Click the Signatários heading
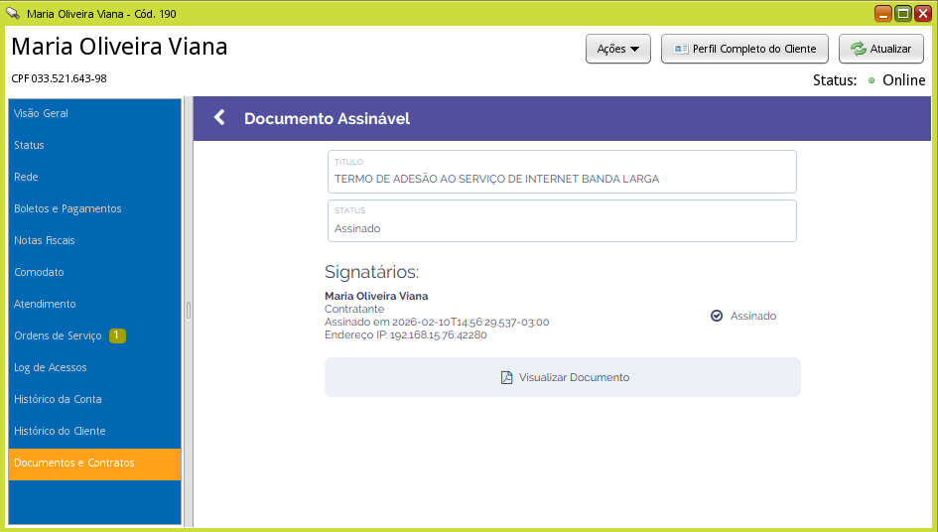The height and width of the screenshot is (532, 938). tap(371, 272)
